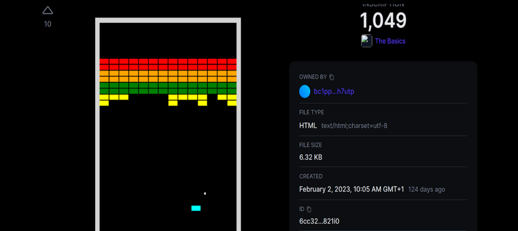Screen dimensions: 518x231
Task: Click the blue owner avatar circle
Action: (x=305, y=91)
